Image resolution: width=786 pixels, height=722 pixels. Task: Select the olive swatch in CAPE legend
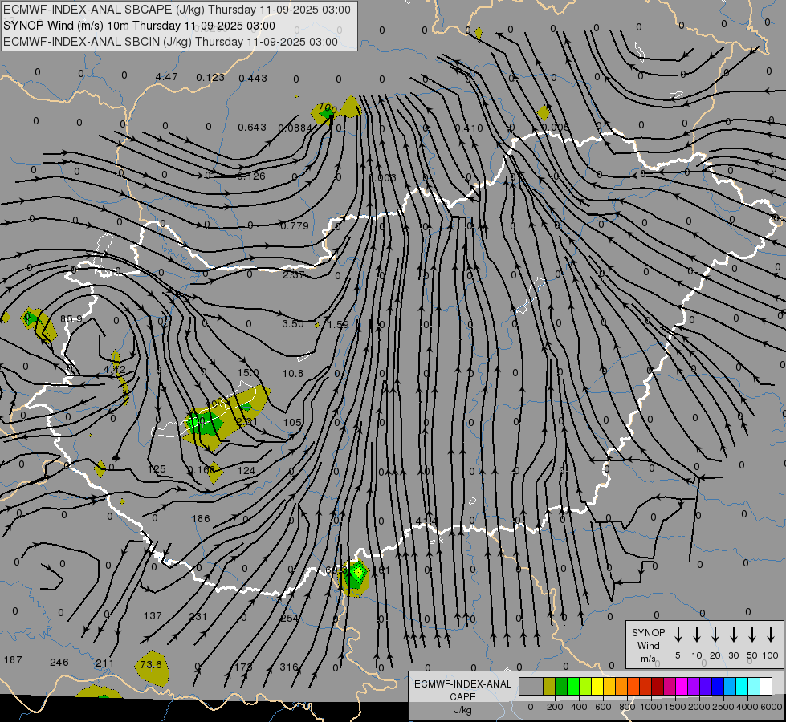[549, 686]
